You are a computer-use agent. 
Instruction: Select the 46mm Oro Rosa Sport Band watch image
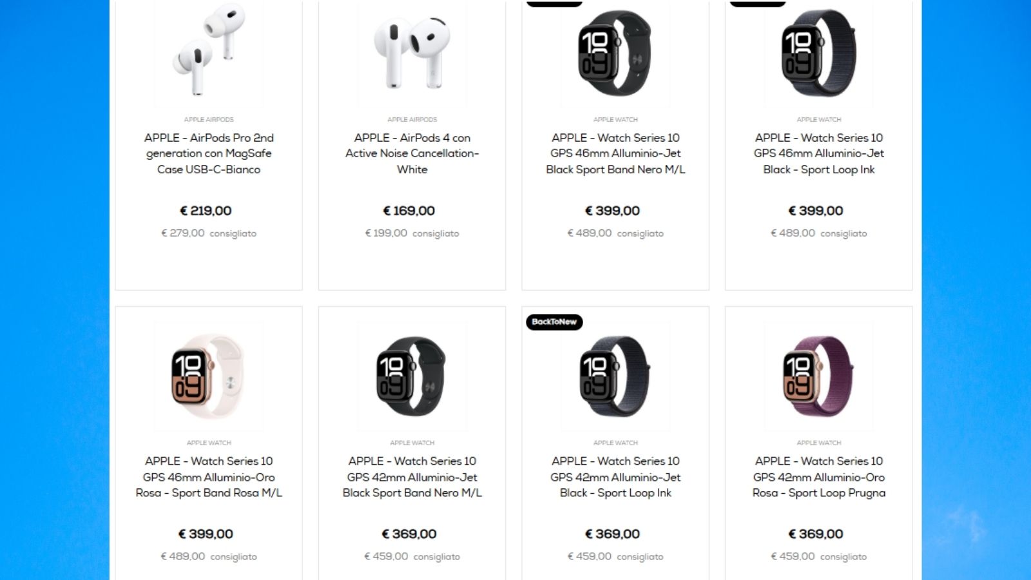209,376
